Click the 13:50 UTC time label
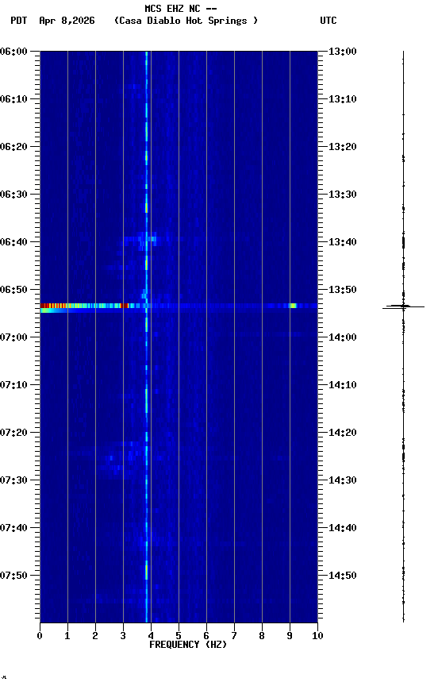Screen dimensions: 438x686 pyautogui.click(x=343, y=290)
